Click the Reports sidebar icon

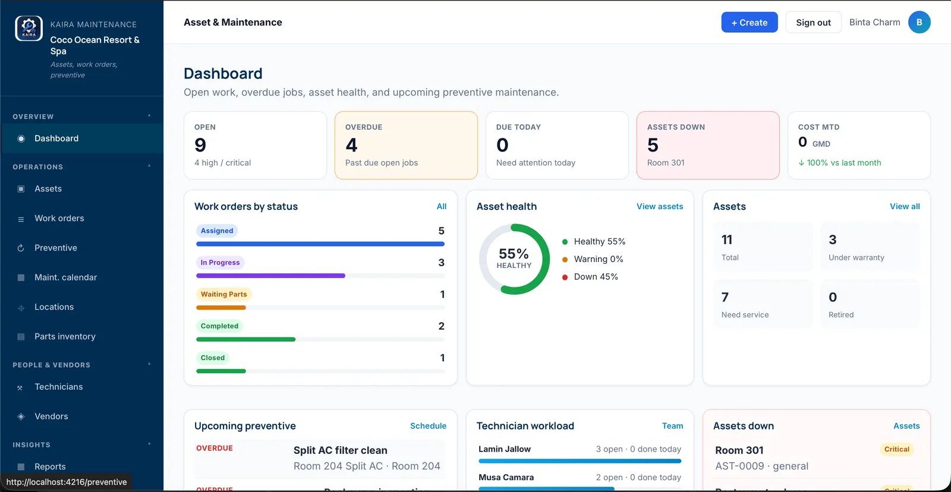21,467
